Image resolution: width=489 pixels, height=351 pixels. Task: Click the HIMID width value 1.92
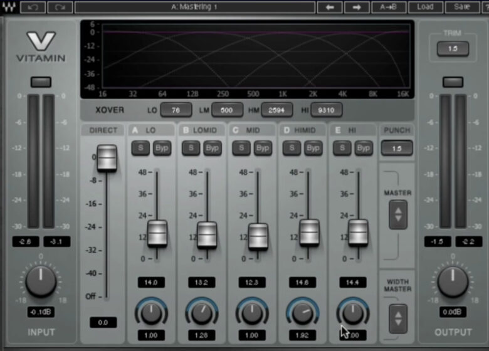click(x=302, y=335)
